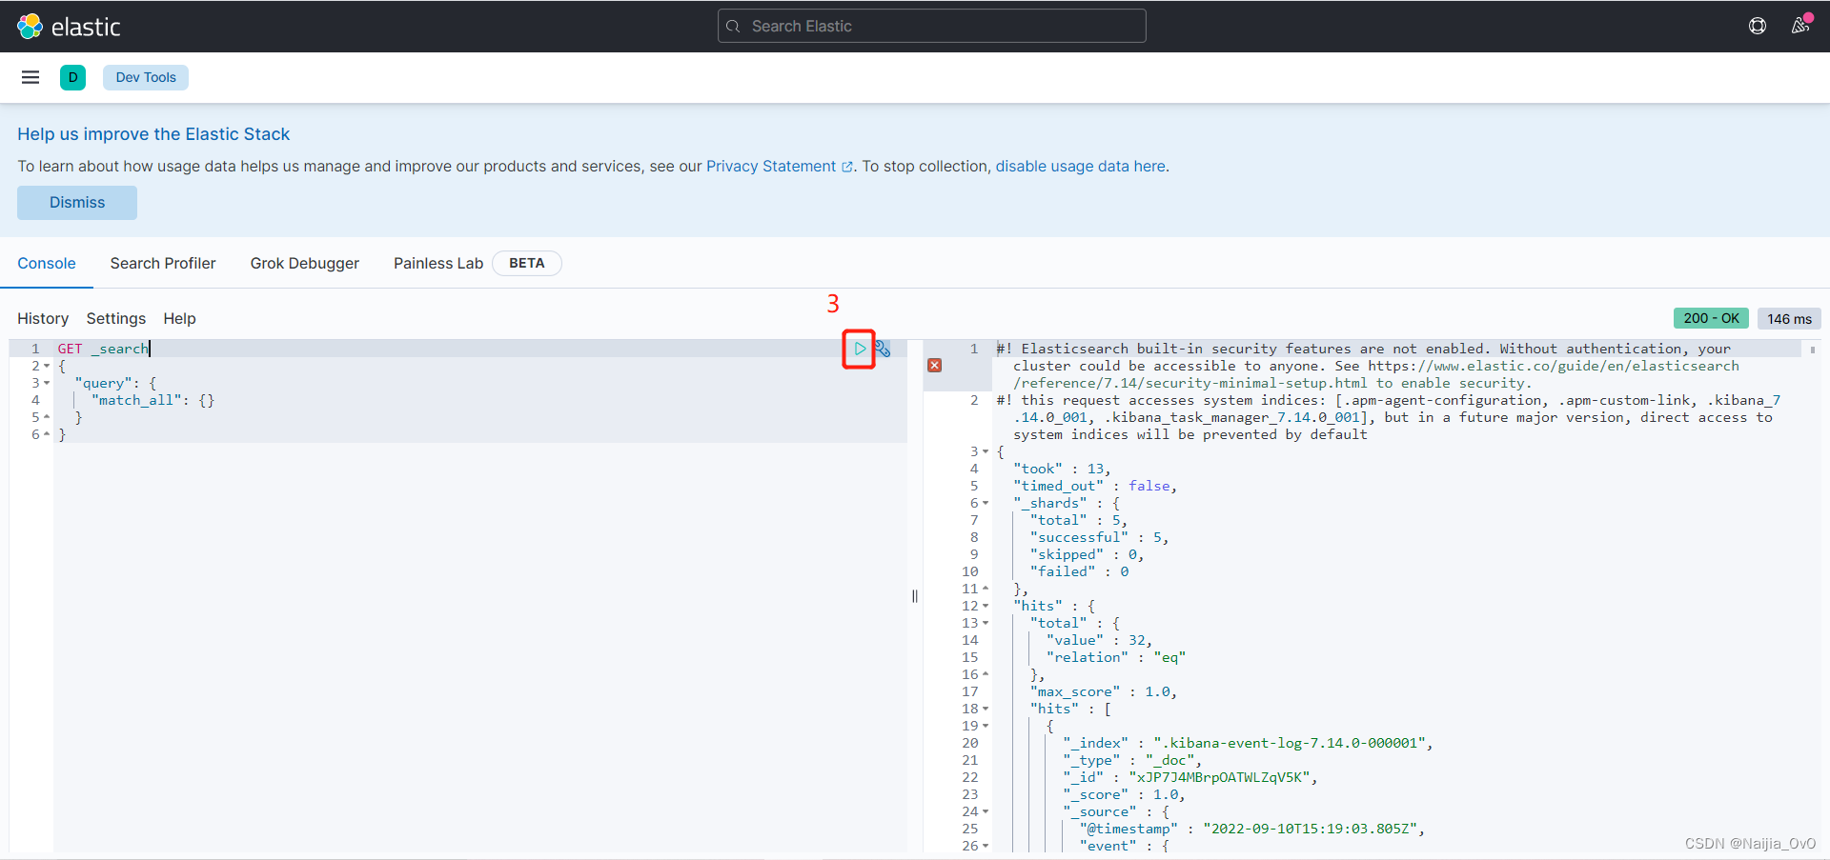1830x860 pixels.
Task: Switch to the Search Profiler tab
Action: [163, 263]
